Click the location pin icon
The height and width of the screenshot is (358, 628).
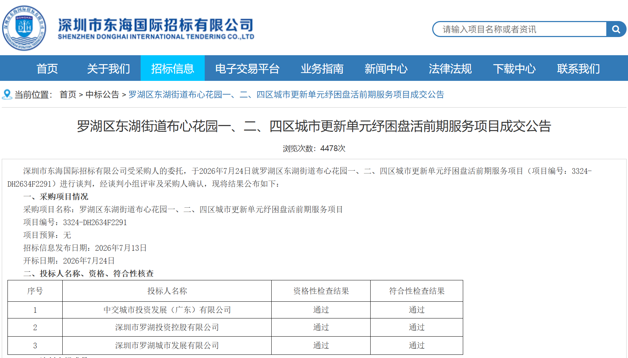click(7, 94)
